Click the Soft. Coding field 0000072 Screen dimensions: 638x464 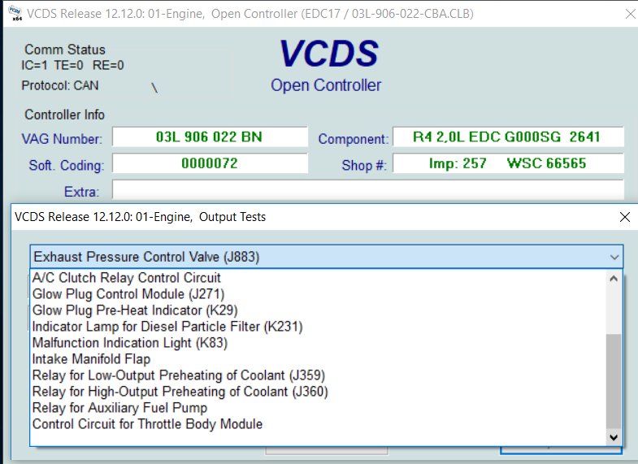(210, 163)
